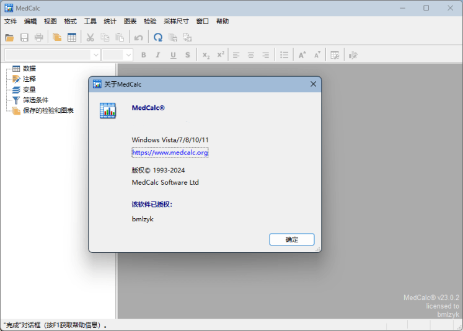Click the Copy icon in toolbar
The image size is (463, 331).
(x=105, y=37)
